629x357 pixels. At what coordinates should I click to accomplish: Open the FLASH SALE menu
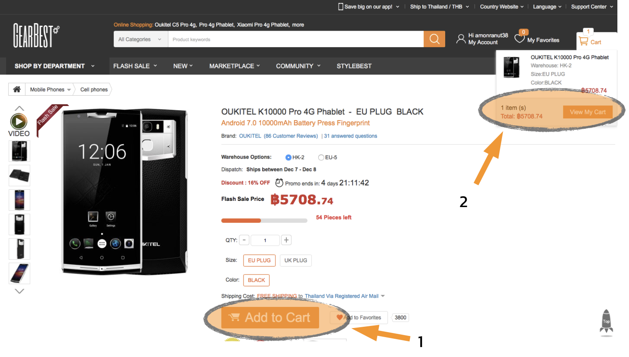(x=135, y=66)
